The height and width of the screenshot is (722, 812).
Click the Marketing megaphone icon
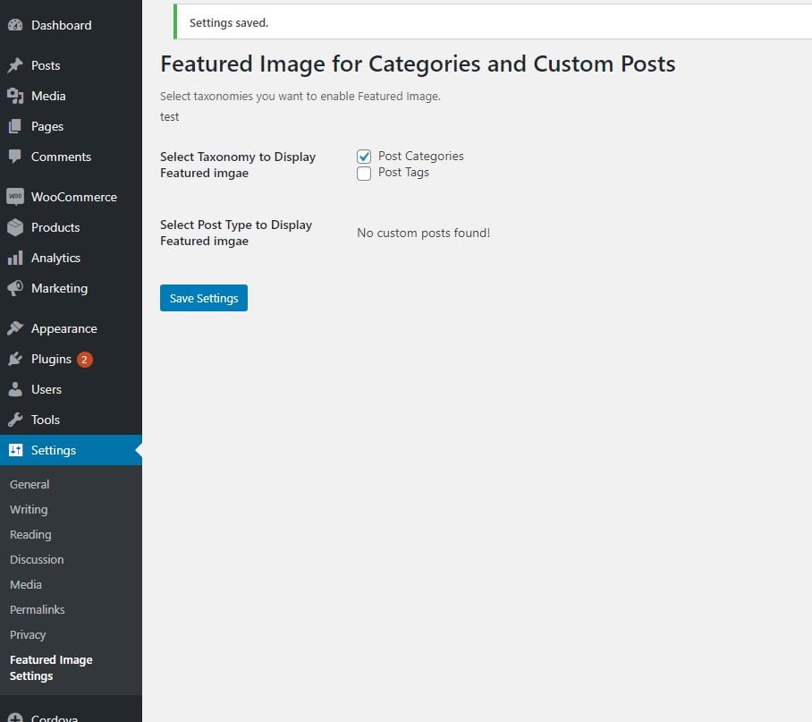coord(15,288)
